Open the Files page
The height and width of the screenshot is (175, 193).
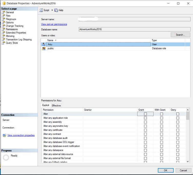tap(8, 16)
